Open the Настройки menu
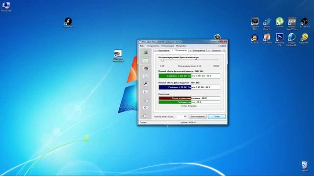Image resolution: width=314 pixels, height=176 pixels. 181,46
